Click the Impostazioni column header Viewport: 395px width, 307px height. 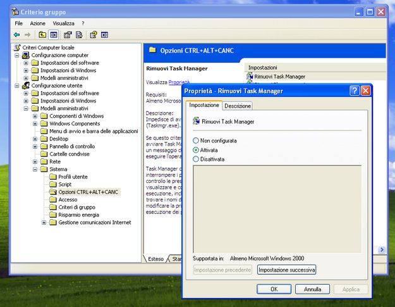coord(315,68)
